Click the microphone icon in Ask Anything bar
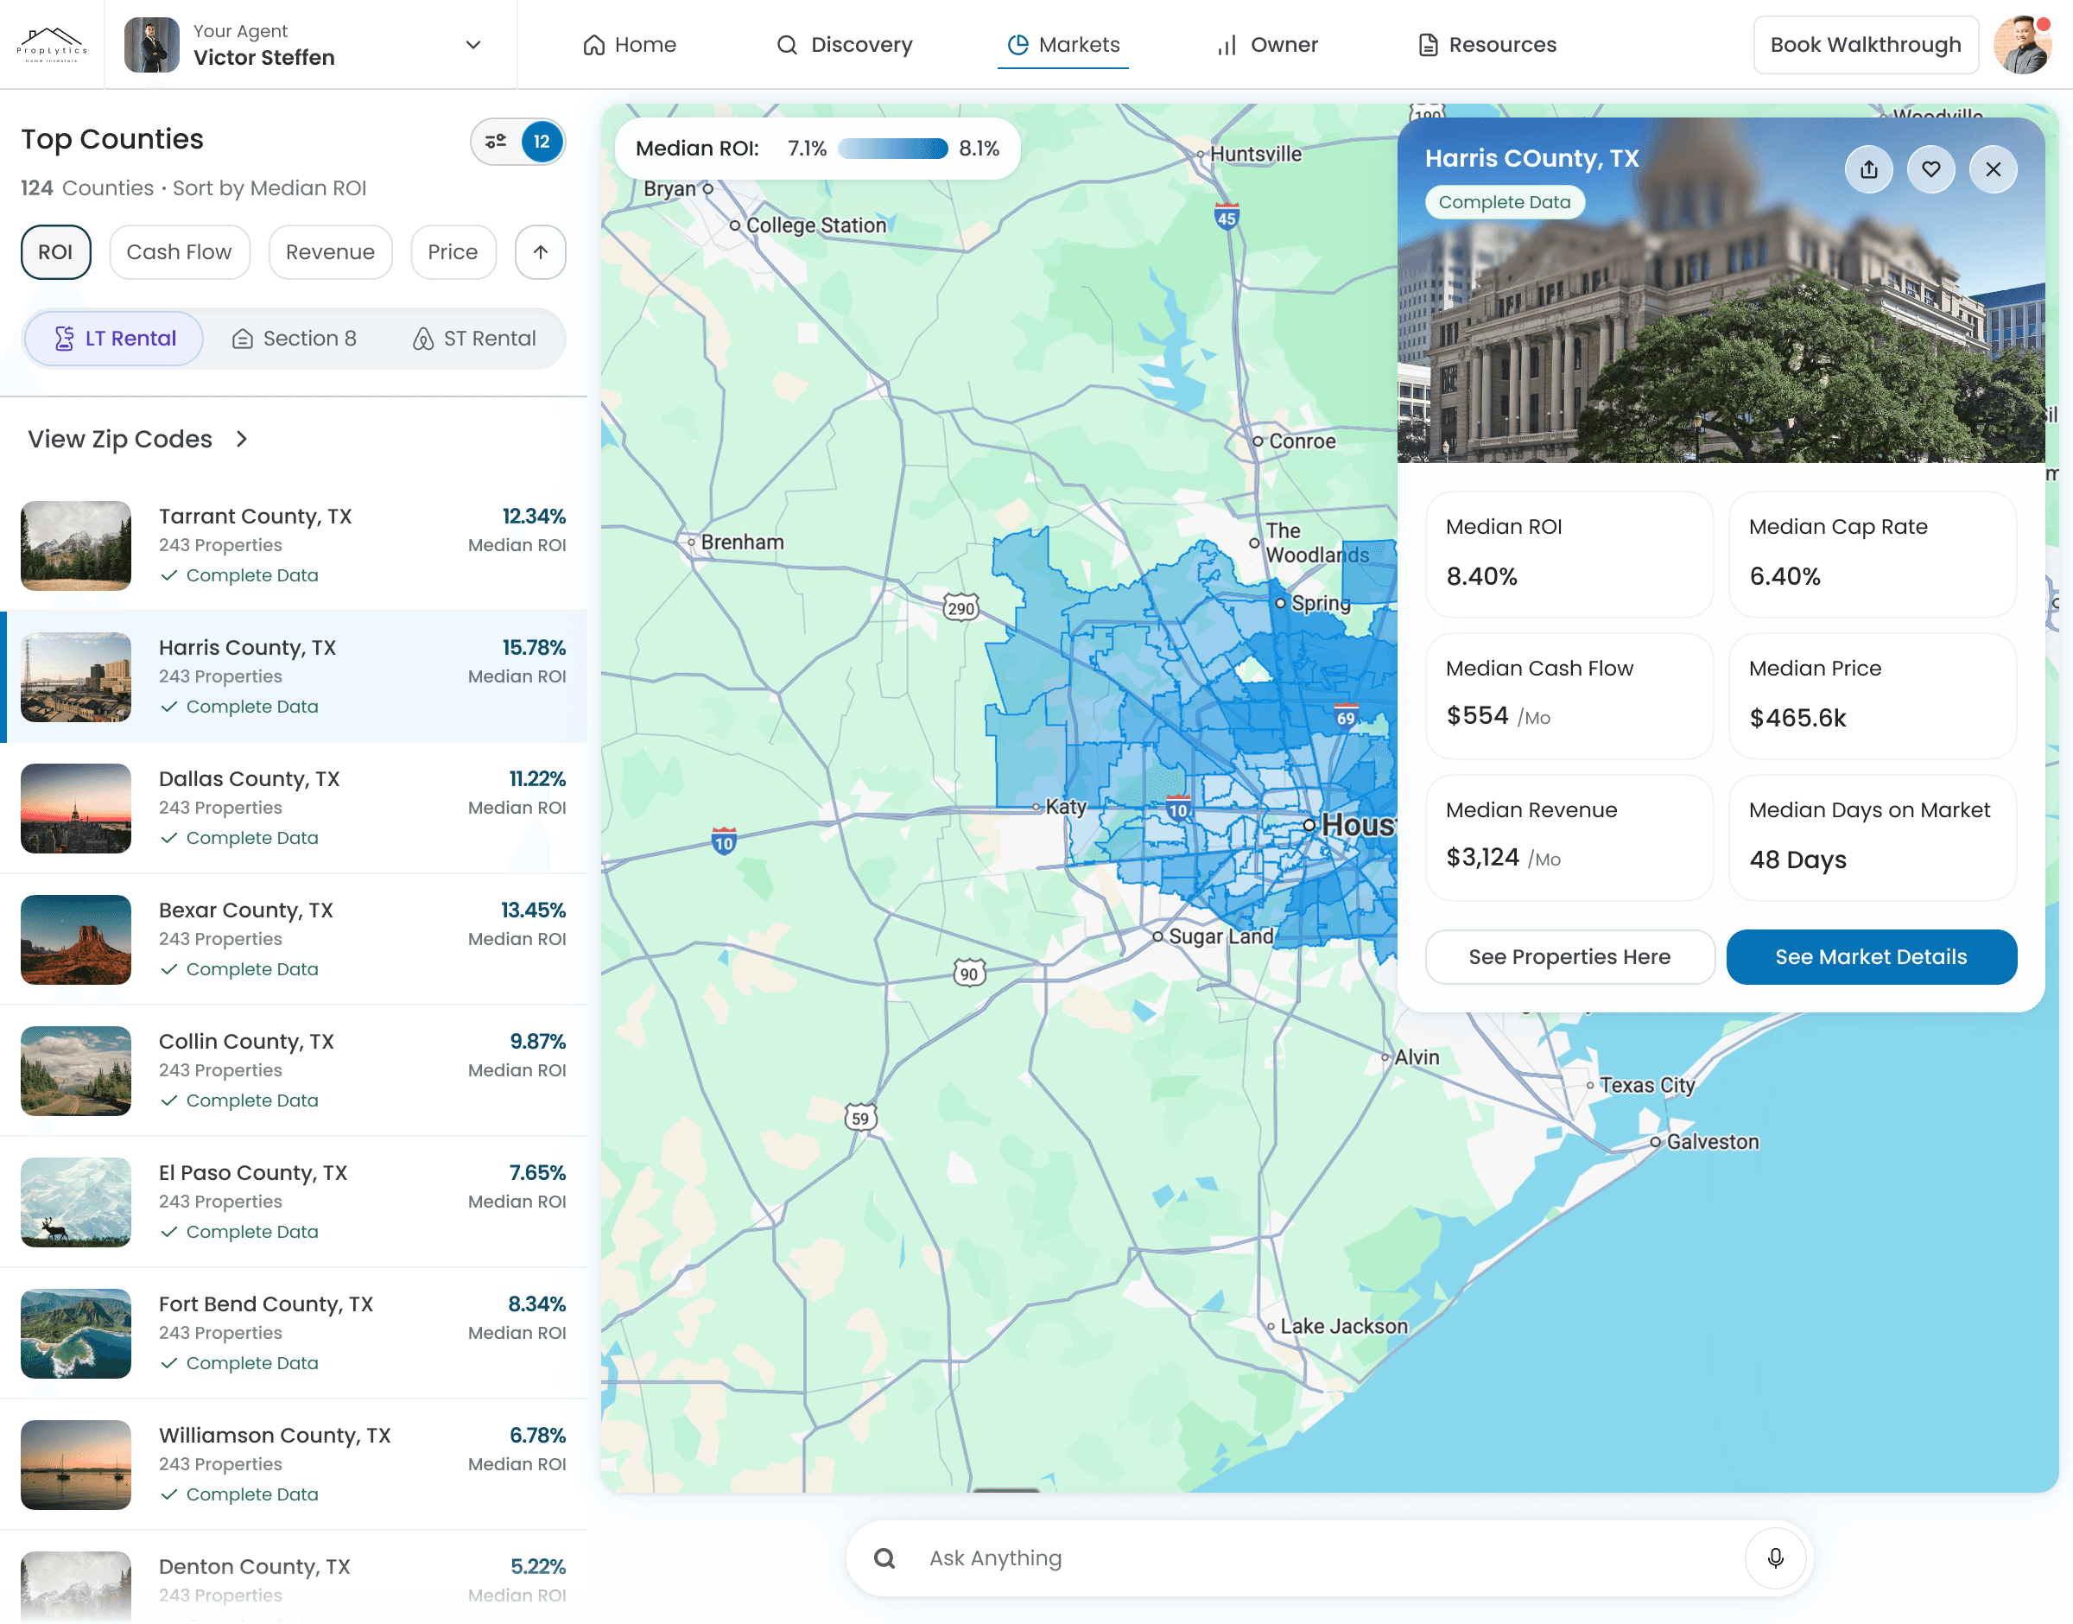Viewport: 2073px width, 1624px height. tap(1774, 1557)
